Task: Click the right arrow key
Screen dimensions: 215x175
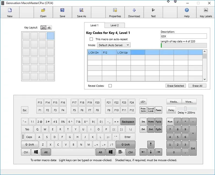Action: pos(158,152)
